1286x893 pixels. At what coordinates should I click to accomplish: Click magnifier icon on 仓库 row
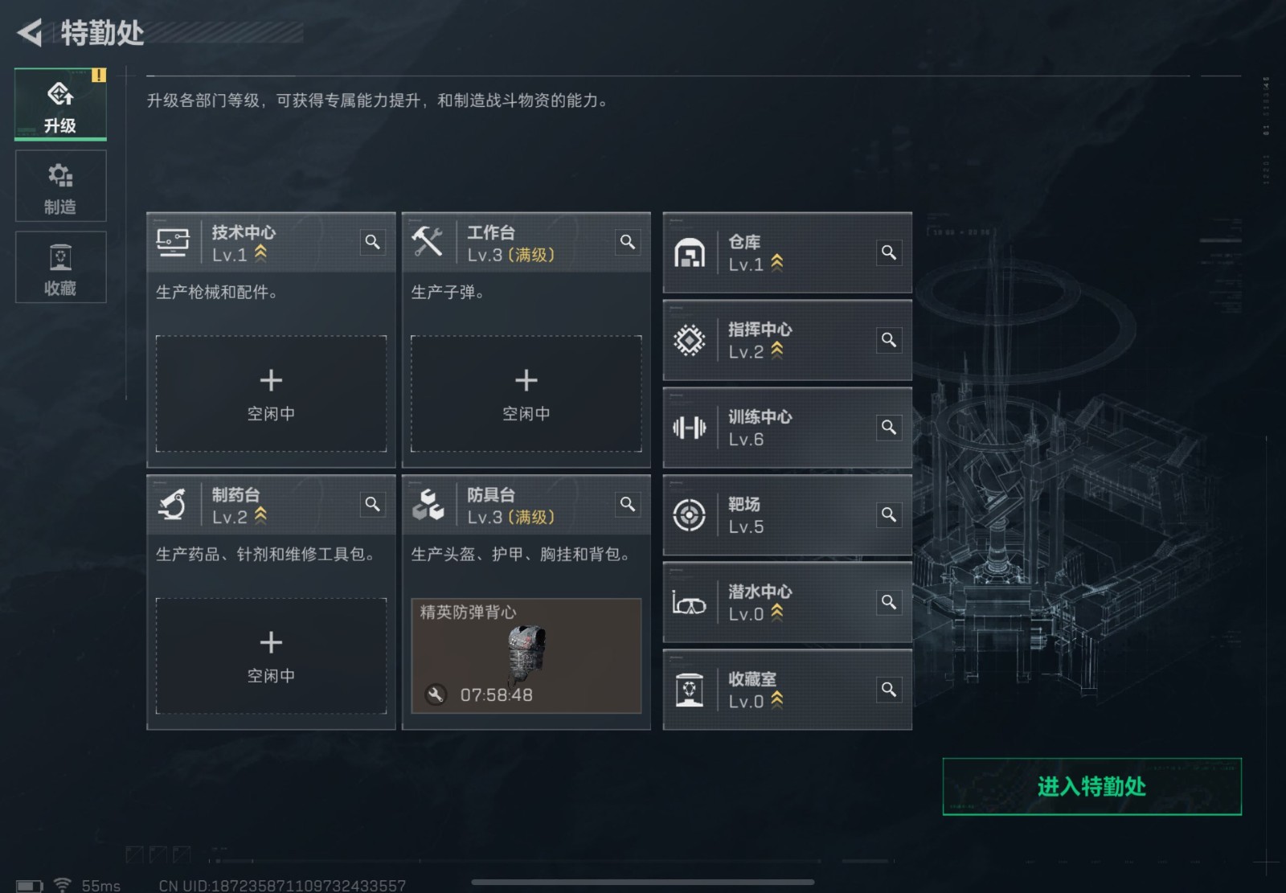point(888,252)
